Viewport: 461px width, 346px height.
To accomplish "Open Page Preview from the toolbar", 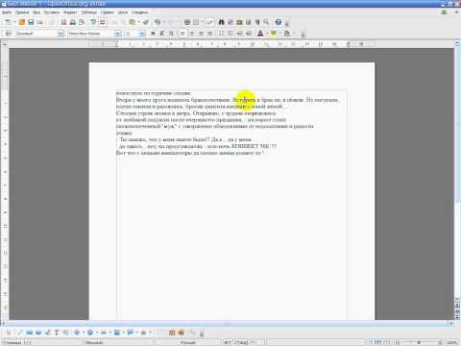I will tap(82, 22).
